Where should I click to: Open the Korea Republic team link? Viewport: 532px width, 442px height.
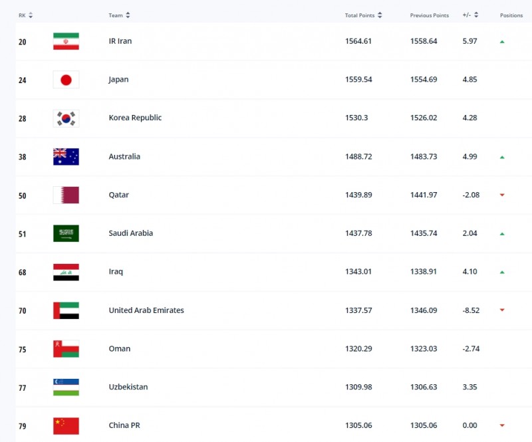pos(135,118)
